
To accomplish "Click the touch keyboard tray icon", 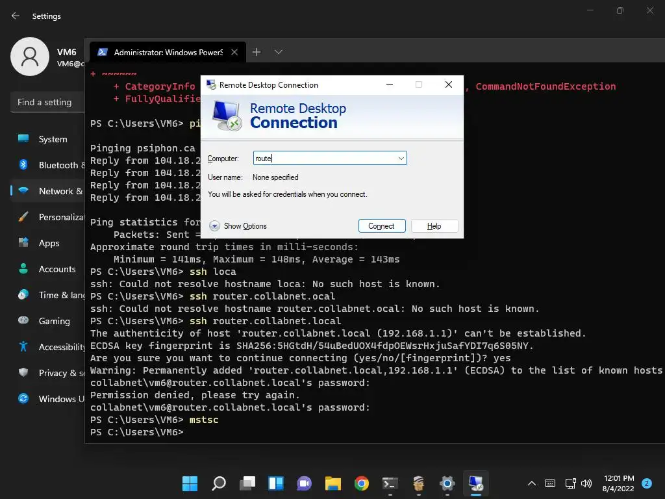I will pos(550,483).
